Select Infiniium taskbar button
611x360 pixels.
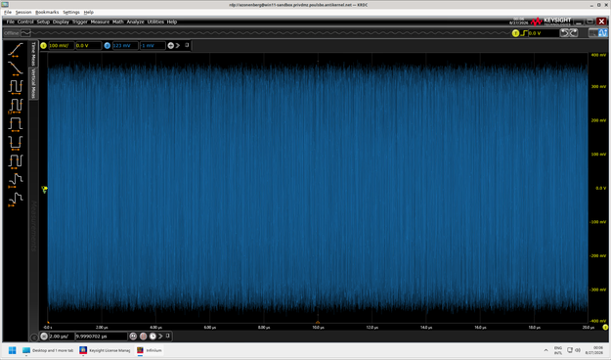pyautogui.click(x=150, y=350)
